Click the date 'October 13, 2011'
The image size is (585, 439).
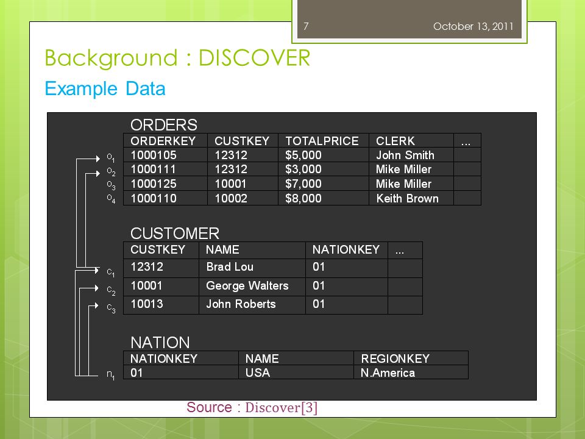(x=473, y=26)
